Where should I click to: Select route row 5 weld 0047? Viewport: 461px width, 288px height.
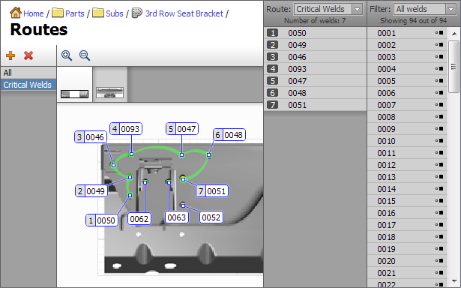315,81
